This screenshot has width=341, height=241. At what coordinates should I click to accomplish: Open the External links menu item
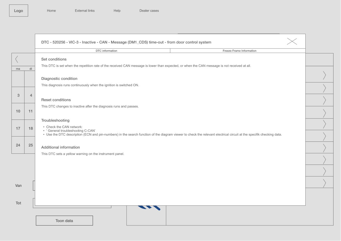point(85,11)
